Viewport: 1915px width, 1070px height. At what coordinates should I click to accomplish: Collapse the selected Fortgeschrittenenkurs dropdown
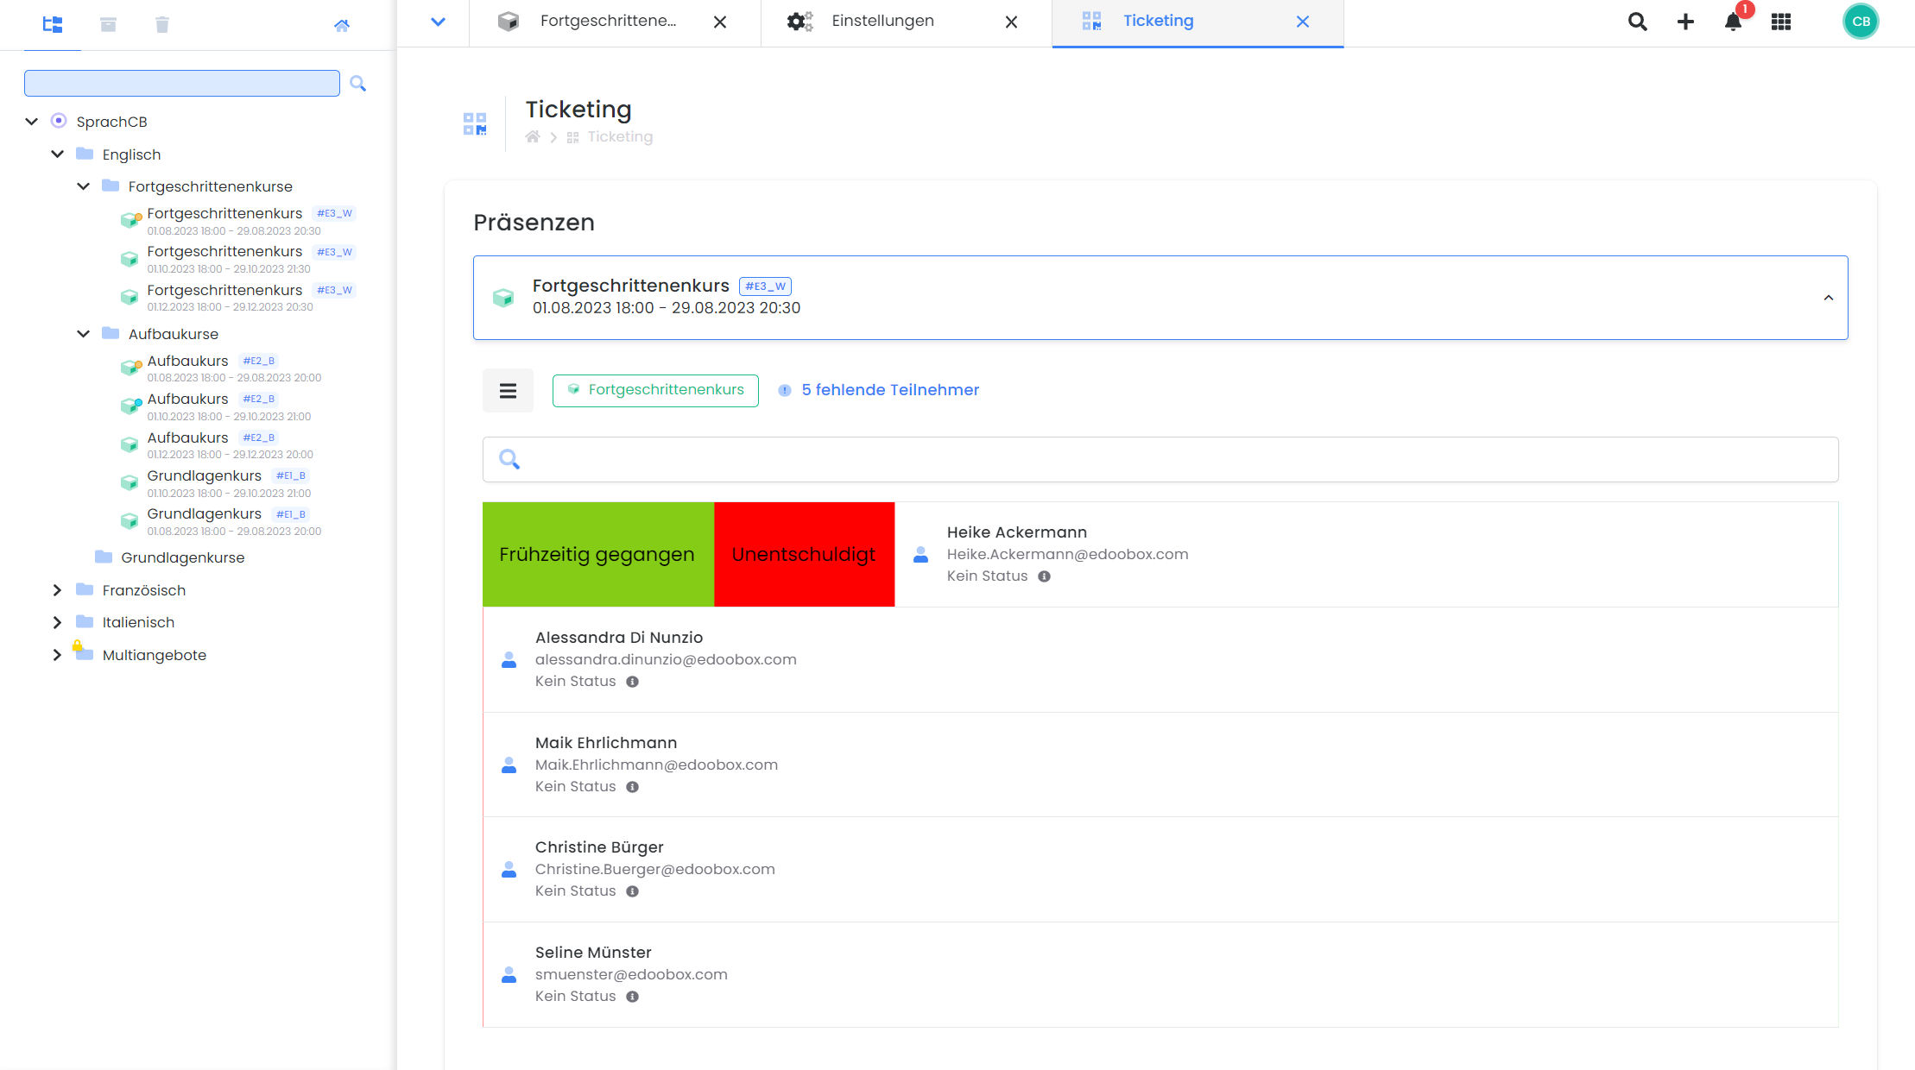coord(1828,298)
